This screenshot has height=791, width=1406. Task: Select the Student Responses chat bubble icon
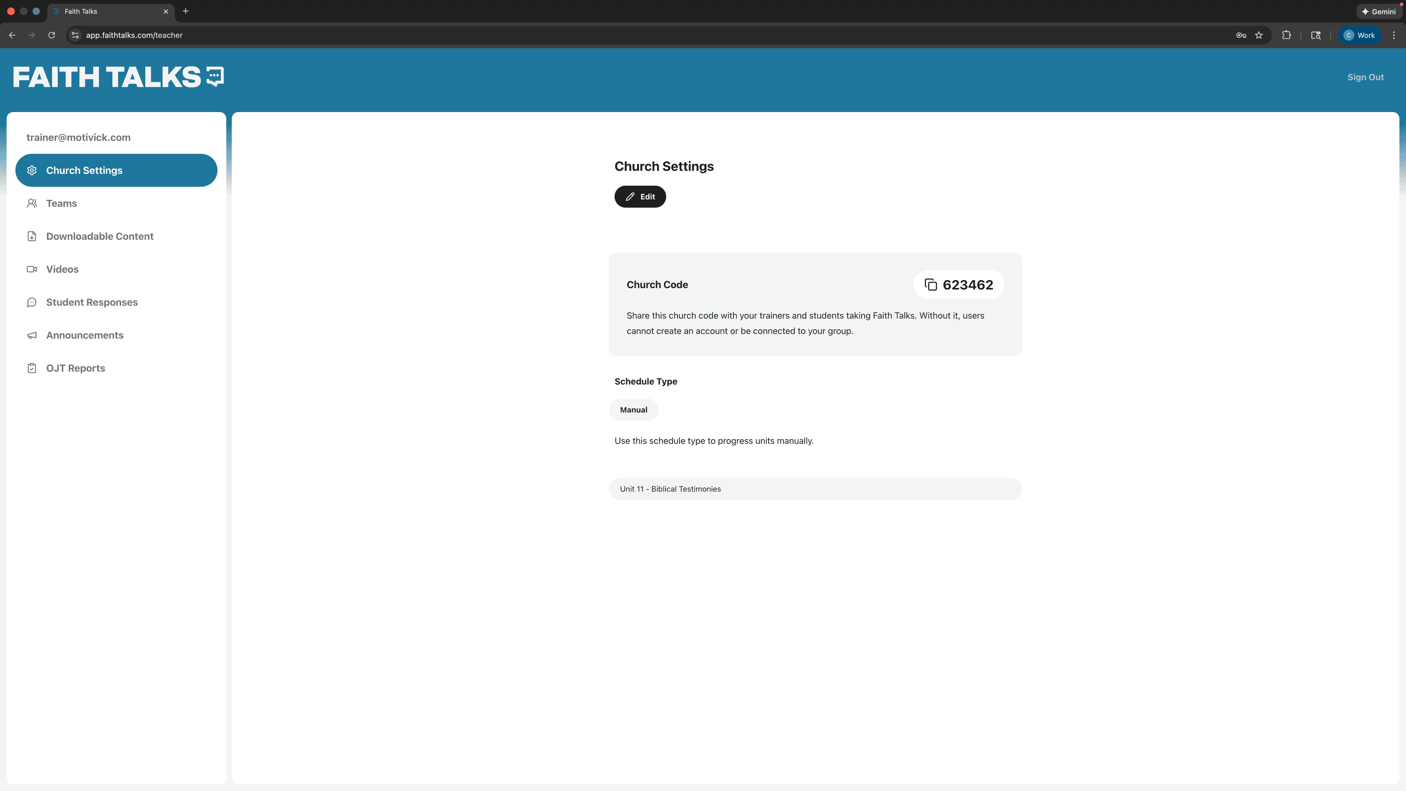coord(32,302)
